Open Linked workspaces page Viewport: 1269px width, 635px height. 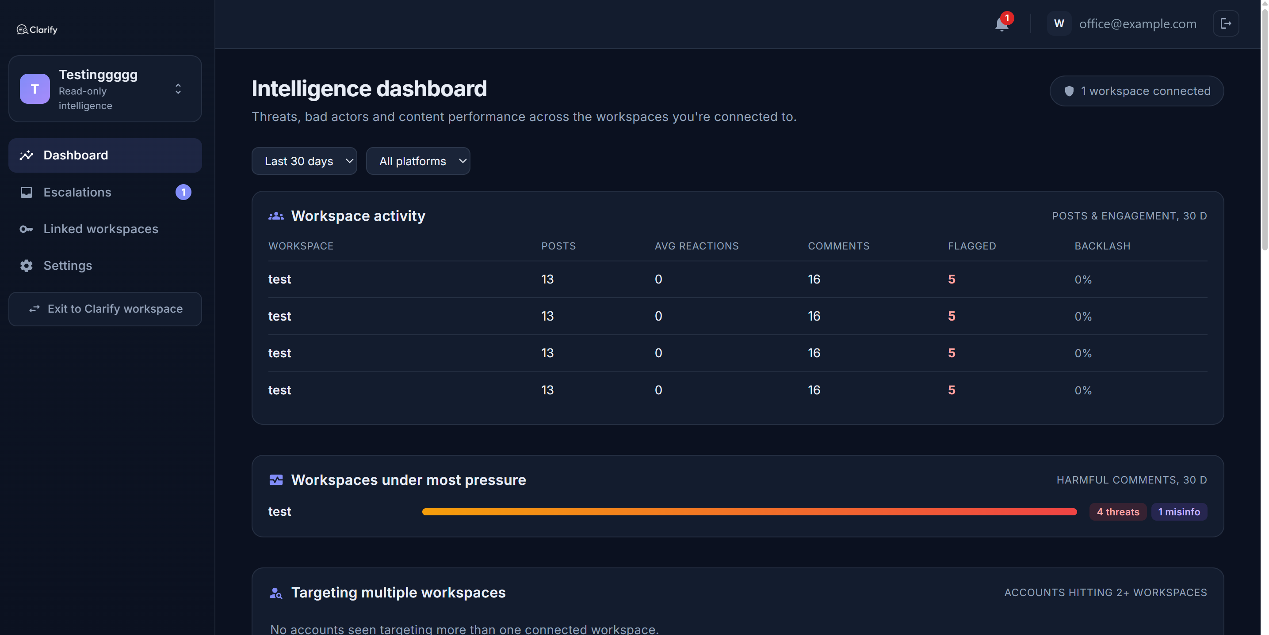tap(105, 229)
